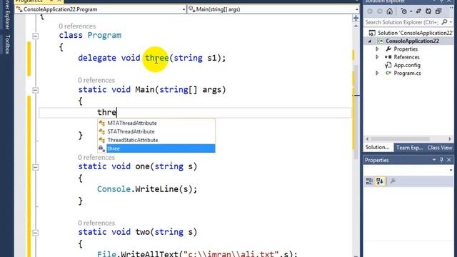Click '0 references' above method two

click(x=96, y=223)
